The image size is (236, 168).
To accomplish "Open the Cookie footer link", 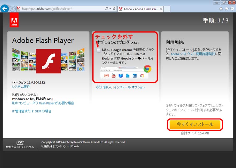I will [75, 146].
